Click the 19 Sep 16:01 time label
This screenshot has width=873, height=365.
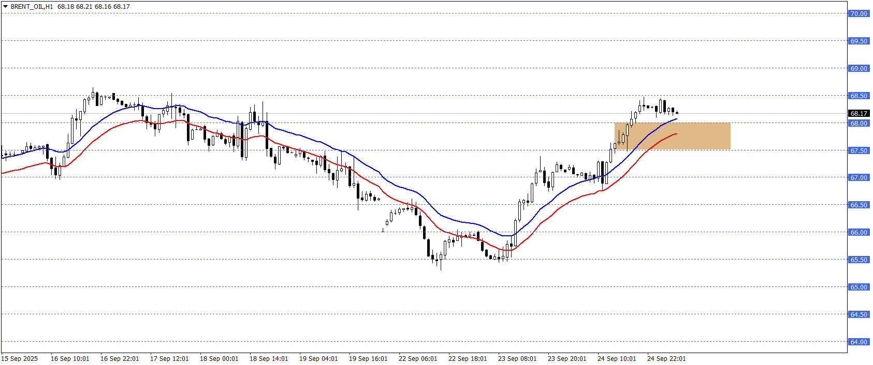(368, 358)
